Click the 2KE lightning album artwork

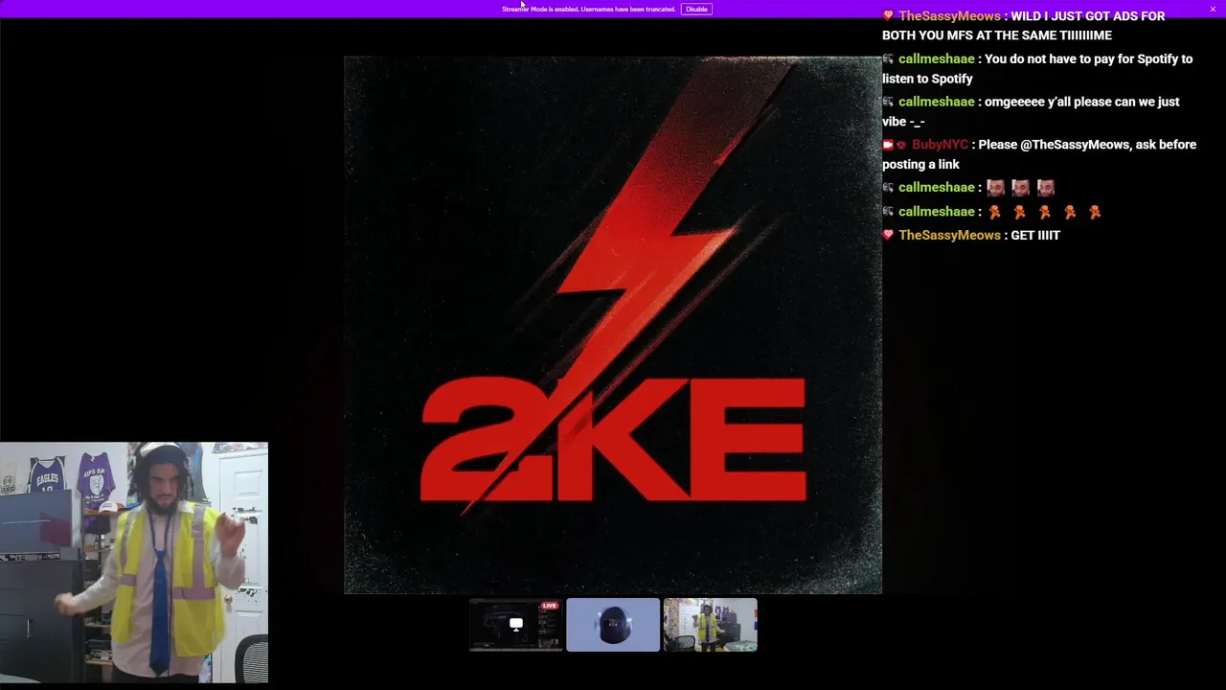[x=613, y=325]
